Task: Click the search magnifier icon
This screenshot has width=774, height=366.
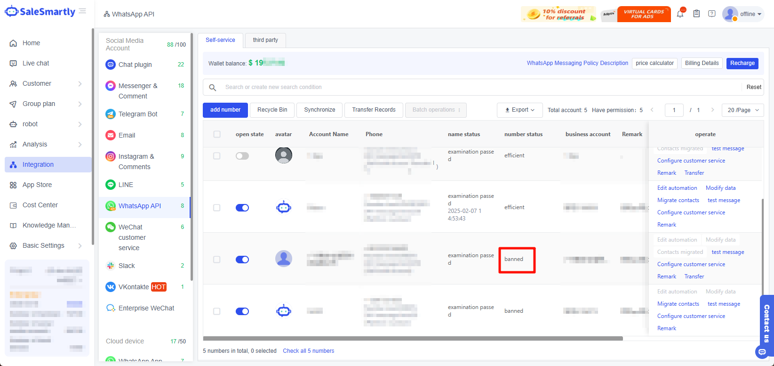Action: (x=213, y=87)
